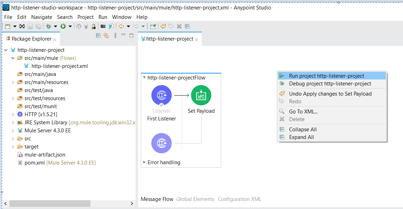Image resolution: width=403 pixels, height=209 pixels.
Task: Collapse the http-listener-projectFlow triangle
Action: point(144,78)
